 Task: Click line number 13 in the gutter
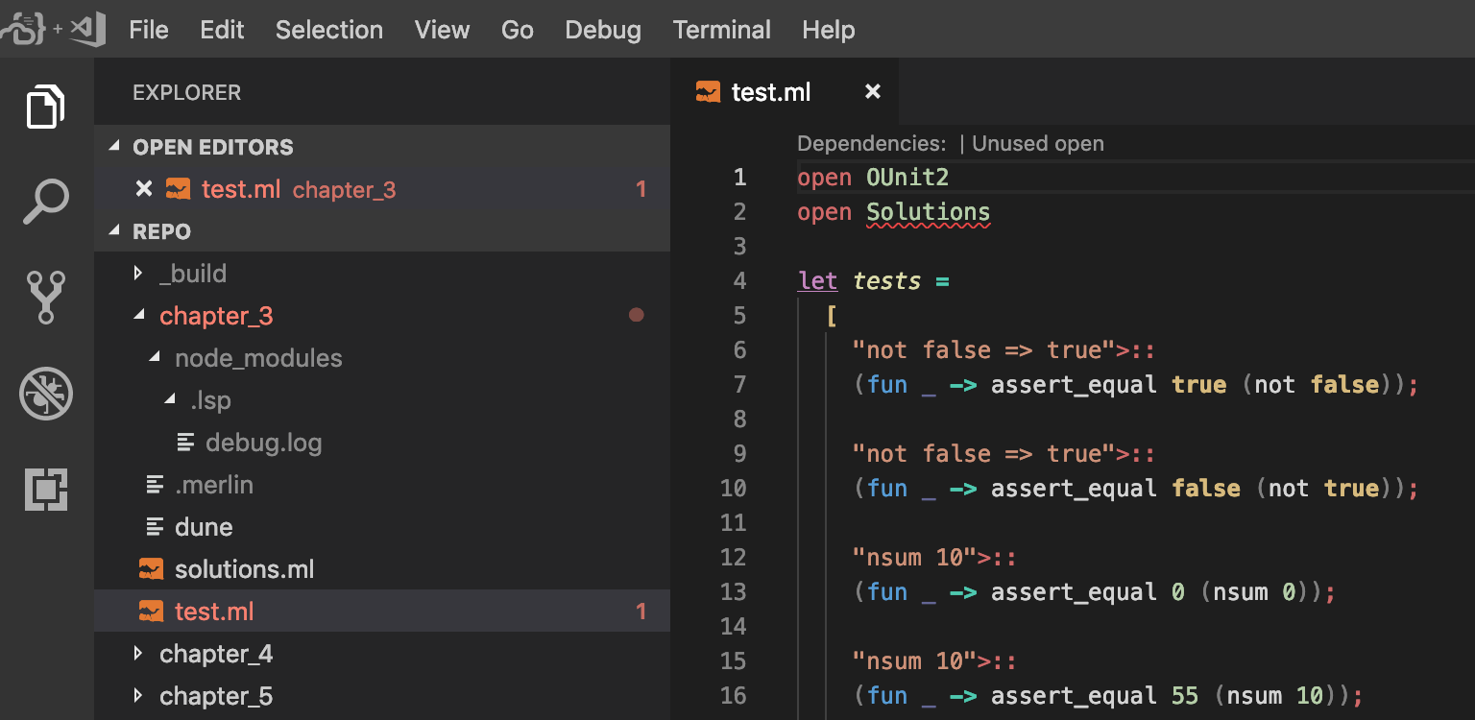734,592
